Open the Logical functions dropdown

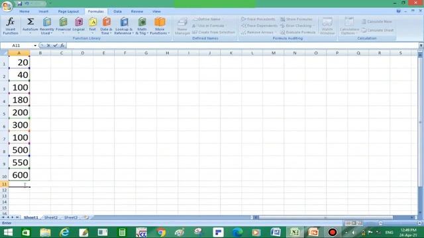pos(79,26)
